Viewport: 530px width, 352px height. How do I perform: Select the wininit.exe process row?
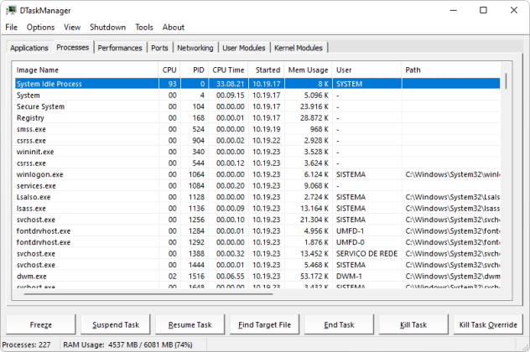tap(257, 152)
